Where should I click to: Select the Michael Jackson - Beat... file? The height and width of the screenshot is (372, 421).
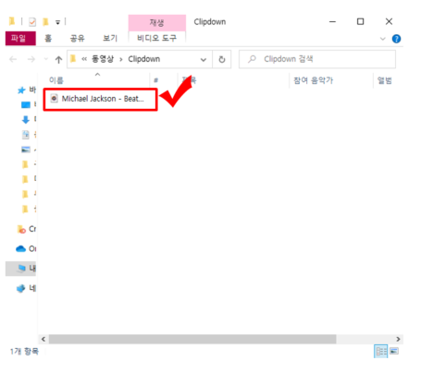click(100, 99)
